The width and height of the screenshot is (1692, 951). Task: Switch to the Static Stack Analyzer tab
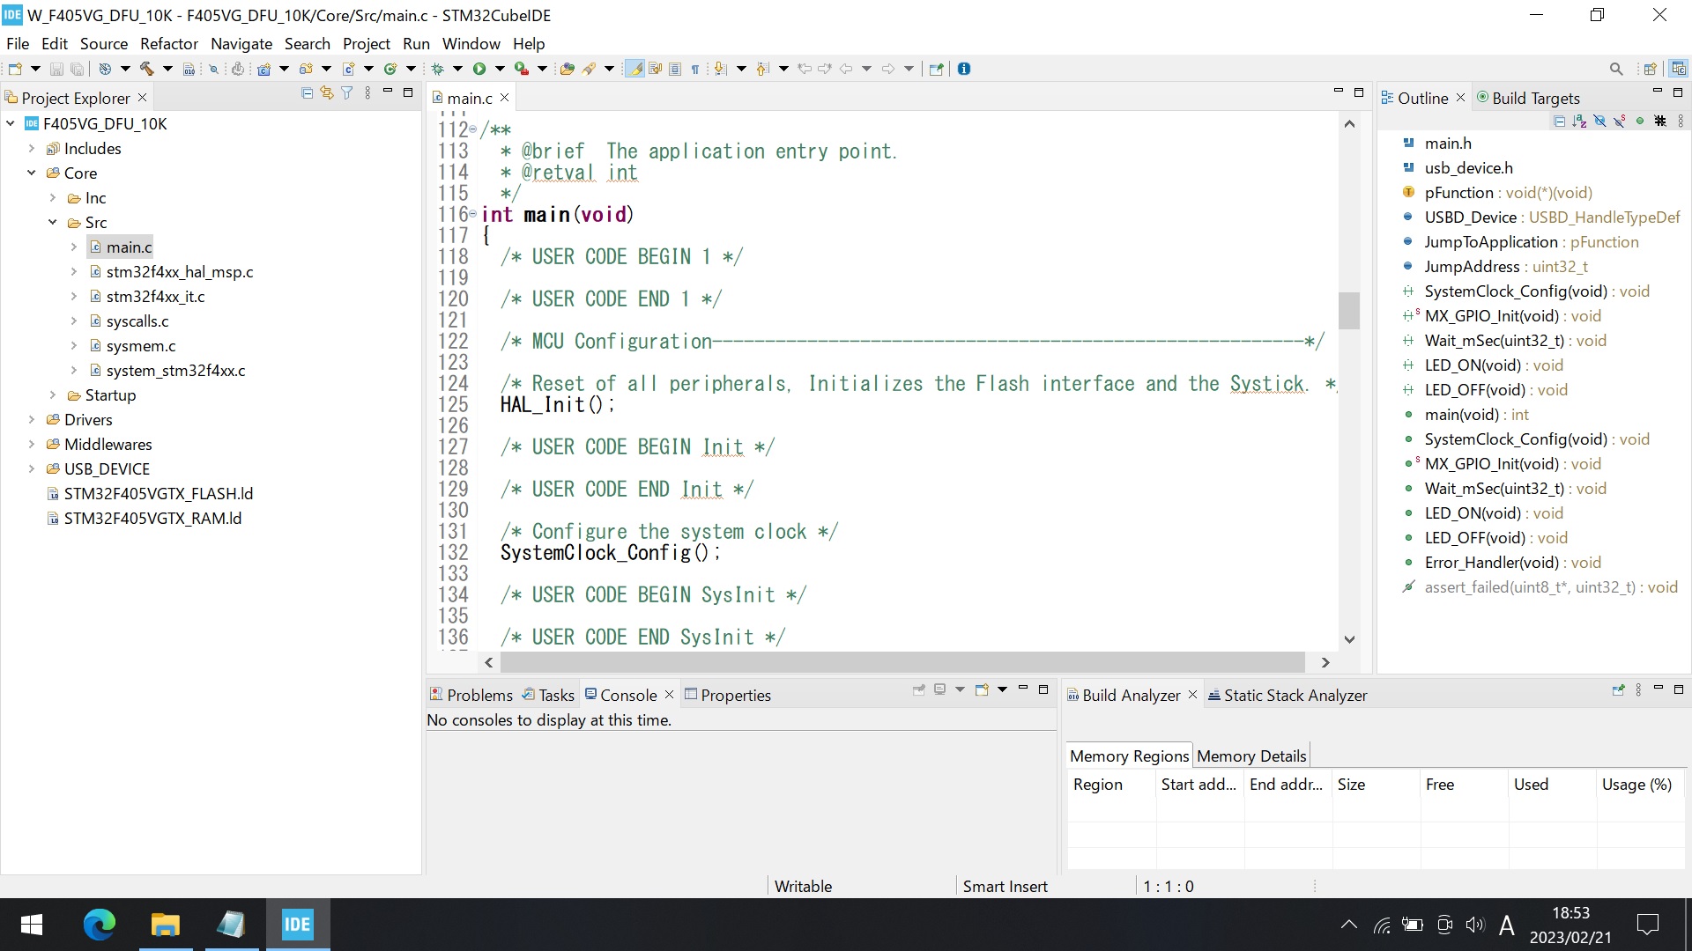click(1288, 695)
